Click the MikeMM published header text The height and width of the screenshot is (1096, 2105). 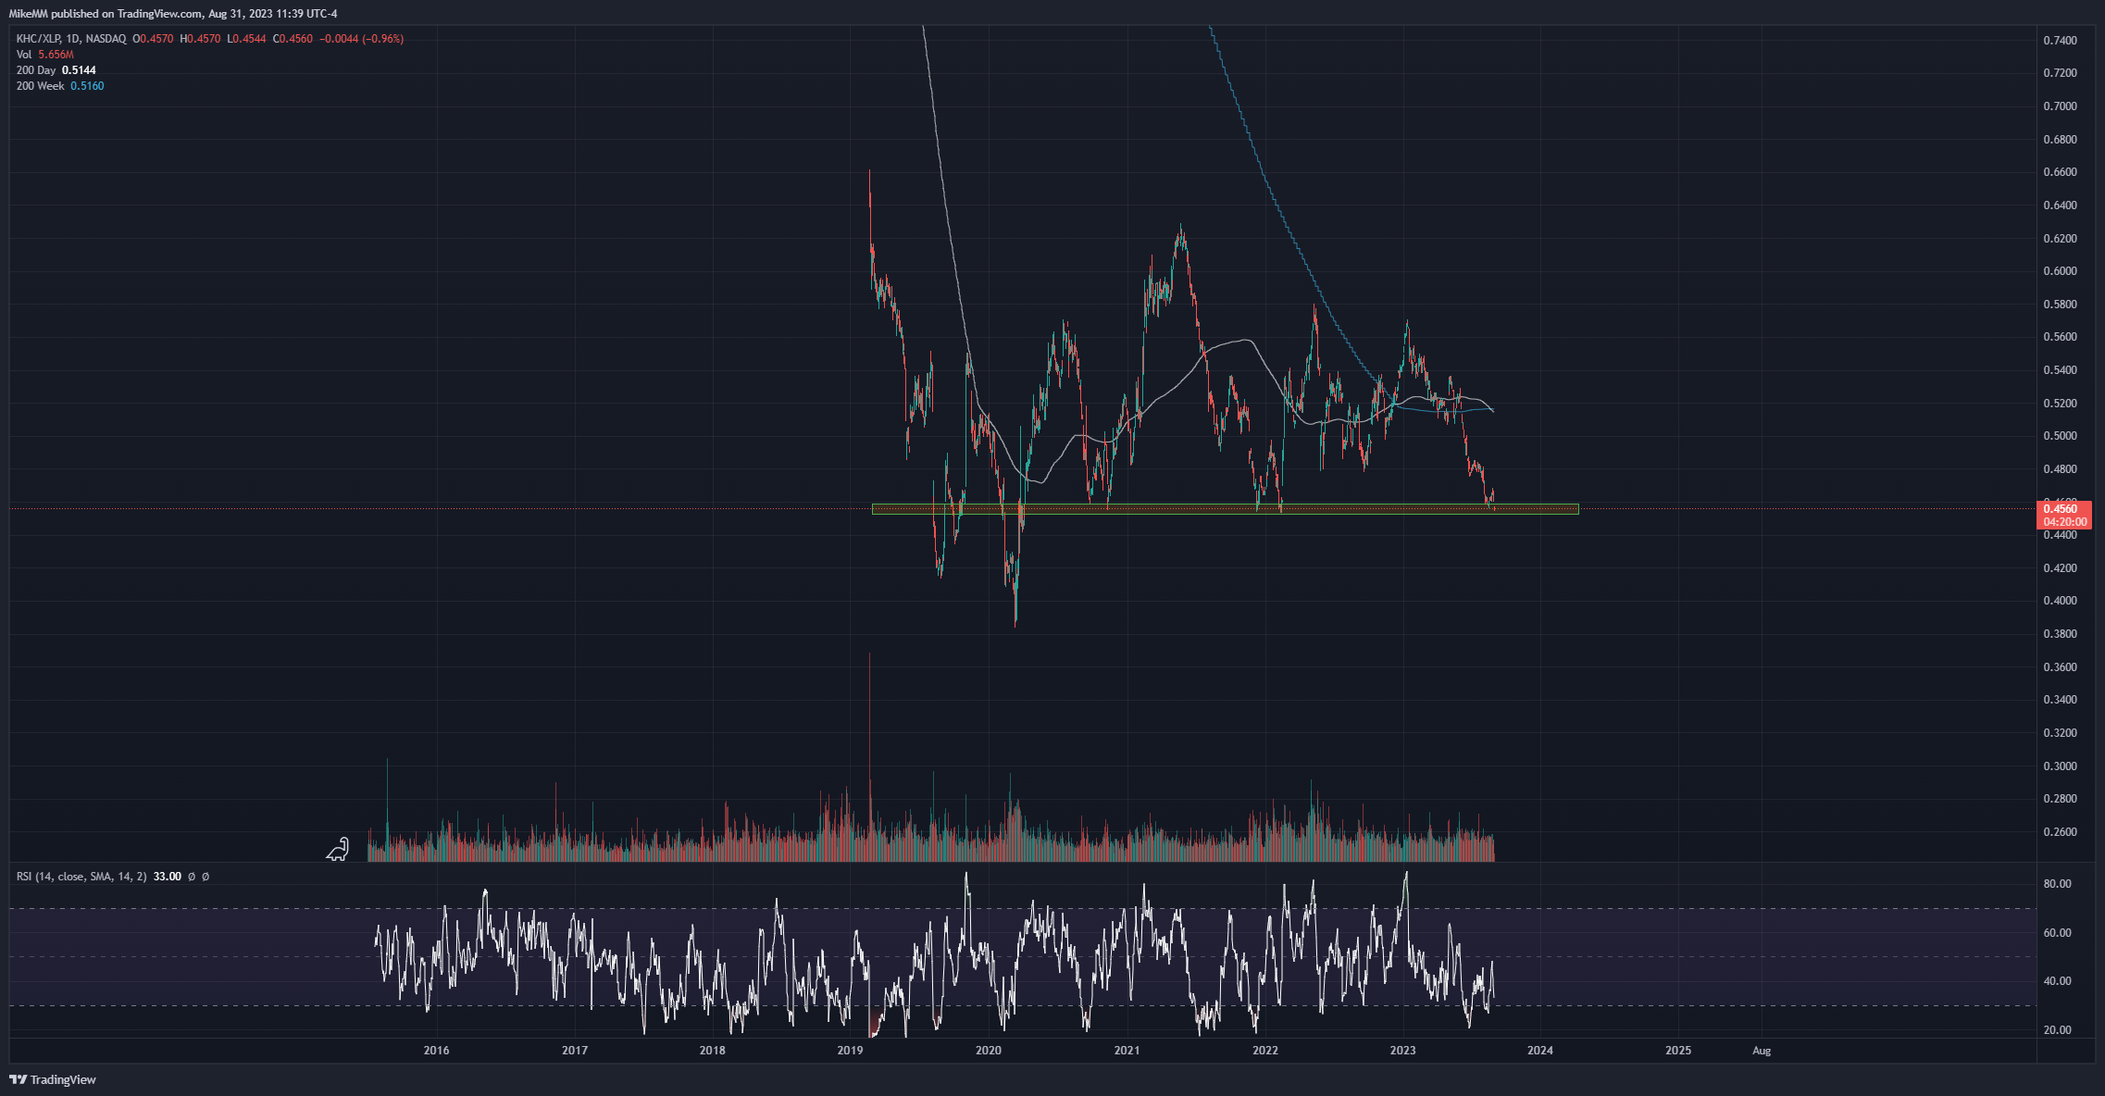(173, 14)
